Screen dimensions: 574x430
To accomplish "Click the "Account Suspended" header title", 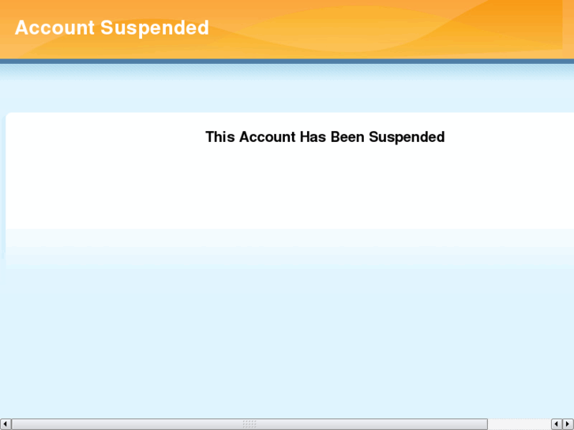I will tap(111, 28).
